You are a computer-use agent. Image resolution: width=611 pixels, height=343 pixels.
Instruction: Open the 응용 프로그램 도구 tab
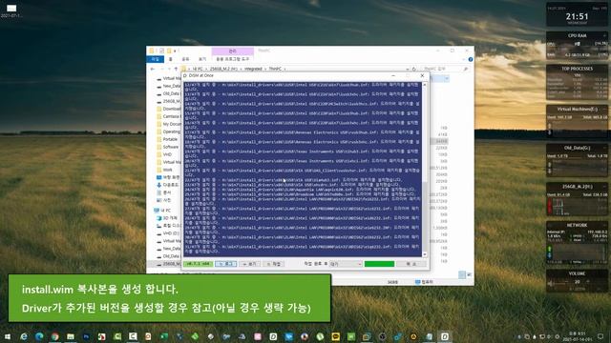click(233, 59)
